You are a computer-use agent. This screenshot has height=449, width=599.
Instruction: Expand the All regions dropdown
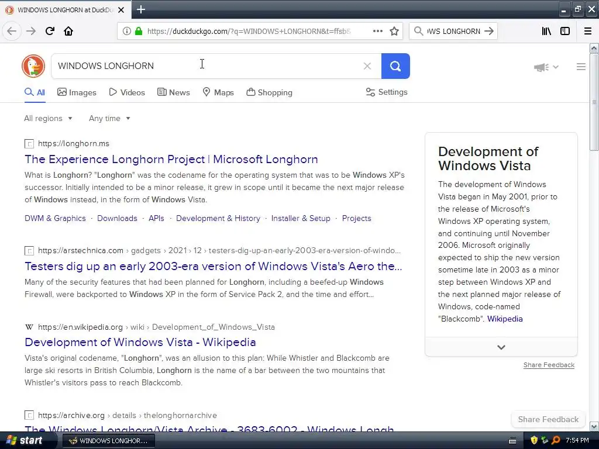pyautogui.click(x=48, y=118)
